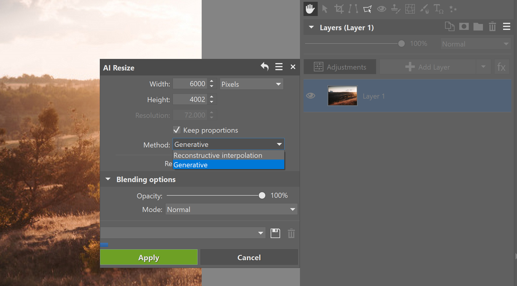Click the blending Opacity slider handle
517x286 pixels.
pyautogui.click(x=262, y=195)
